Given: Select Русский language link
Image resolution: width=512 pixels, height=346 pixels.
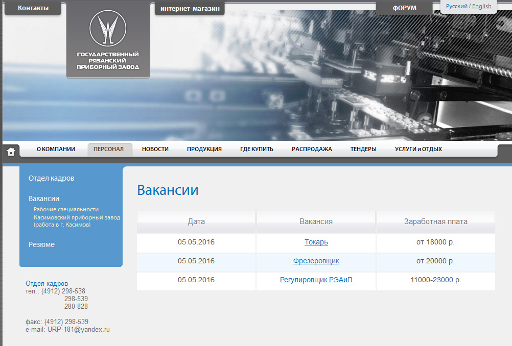Looking at the screenshot, I should pos(456,6).
